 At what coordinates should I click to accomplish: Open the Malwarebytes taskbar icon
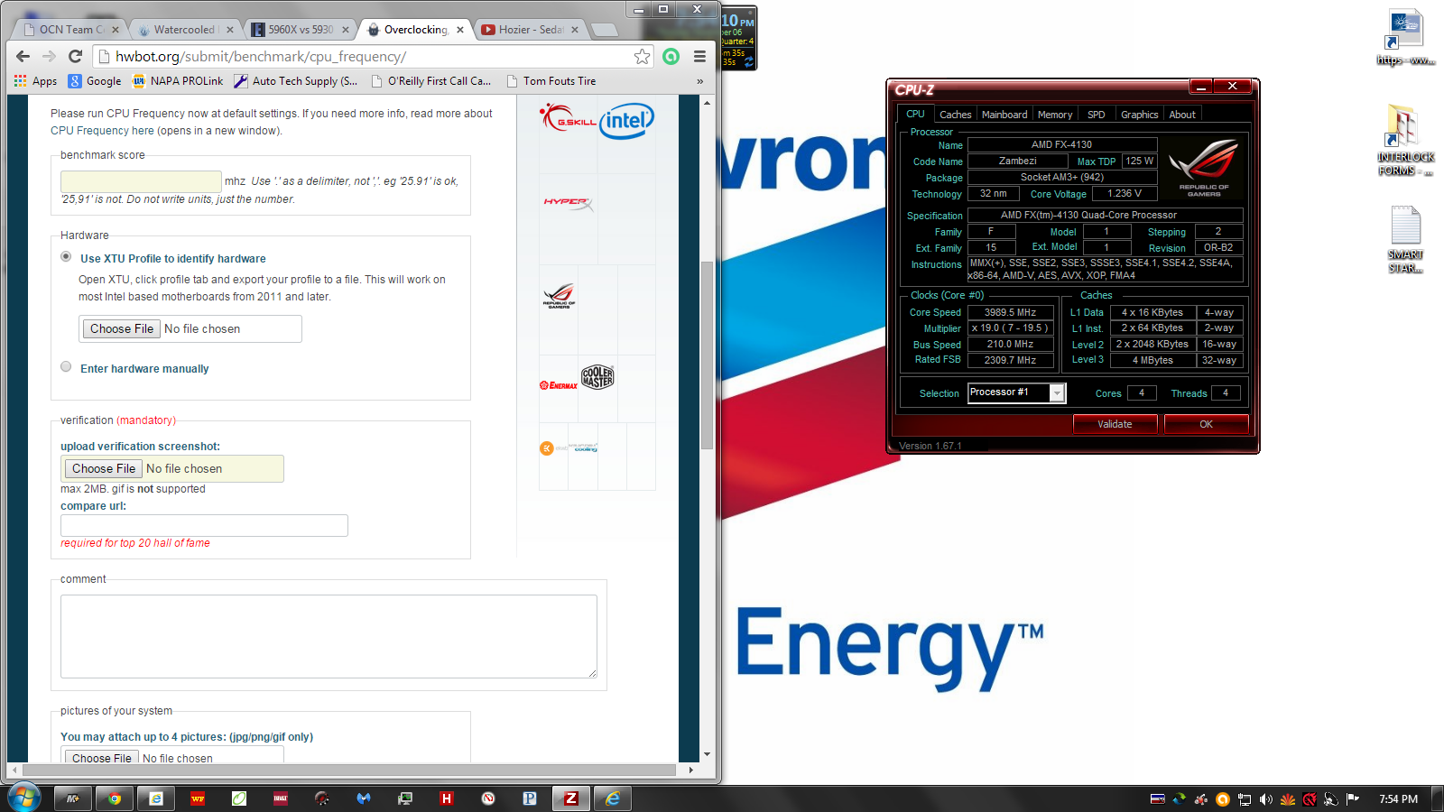[x=364, y=798]
